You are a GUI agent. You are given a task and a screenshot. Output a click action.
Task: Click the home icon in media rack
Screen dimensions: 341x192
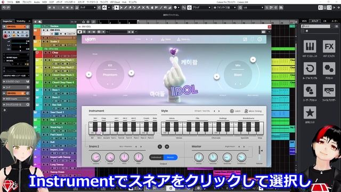307,31
